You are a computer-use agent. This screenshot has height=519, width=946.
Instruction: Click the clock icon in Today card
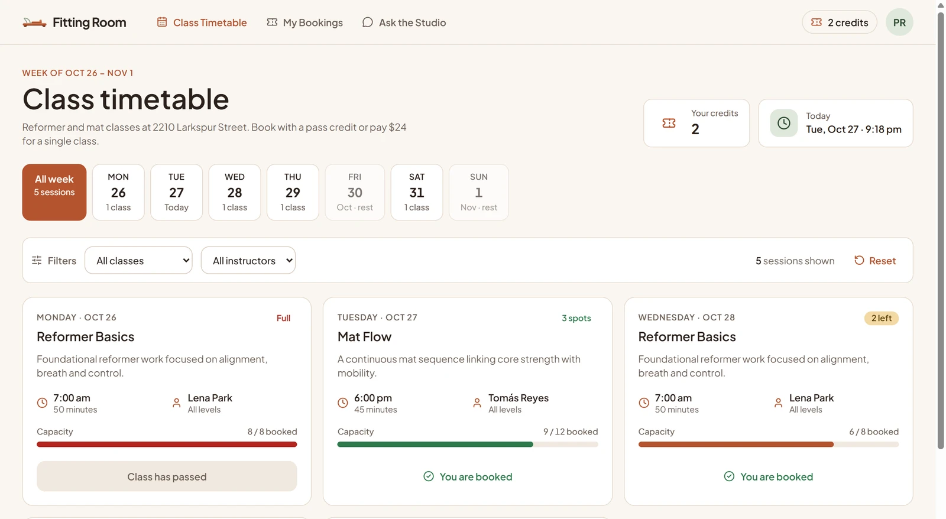(783, 123)
